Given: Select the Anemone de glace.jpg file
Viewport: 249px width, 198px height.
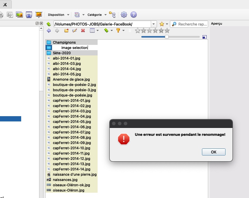Looking at the screenshot, I should click(71, 79).
